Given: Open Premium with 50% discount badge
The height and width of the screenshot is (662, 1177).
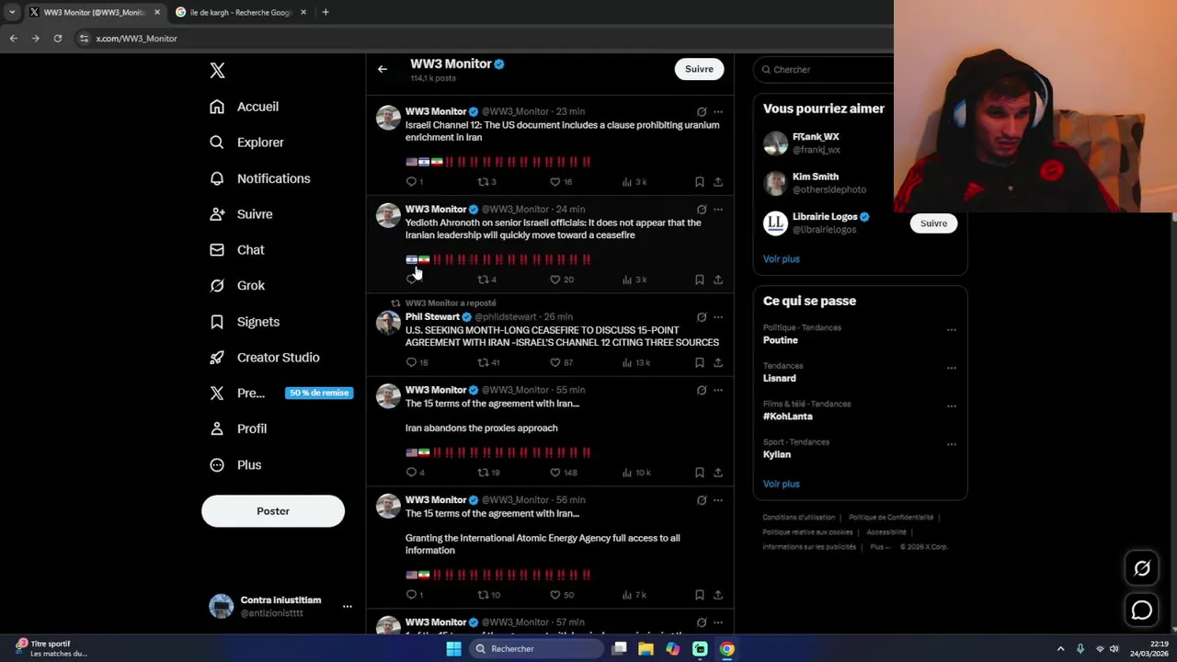Looking at the screenshot, I should tap(280, 393).
